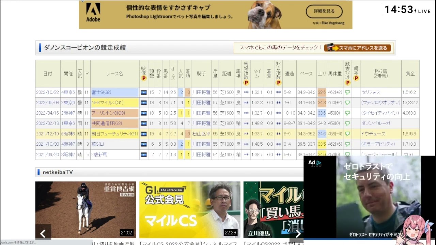Open date link 2022/10/22
This screenshot has width=436, height=245.
pos(47,92)
